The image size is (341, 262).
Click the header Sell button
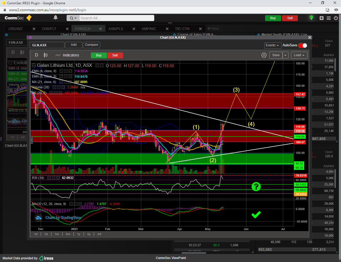pos(290,18)
